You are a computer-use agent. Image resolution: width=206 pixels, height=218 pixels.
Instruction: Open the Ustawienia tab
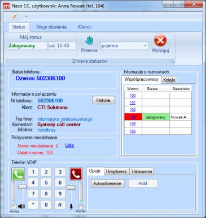(142, 172)
